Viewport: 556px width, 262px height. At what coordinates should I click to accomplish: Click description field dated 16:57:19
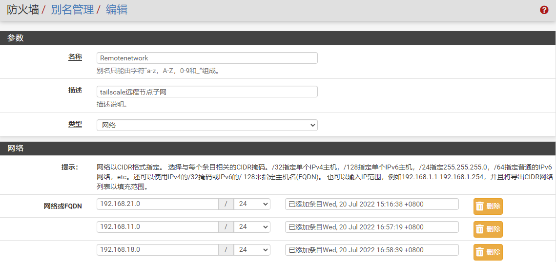371,227
